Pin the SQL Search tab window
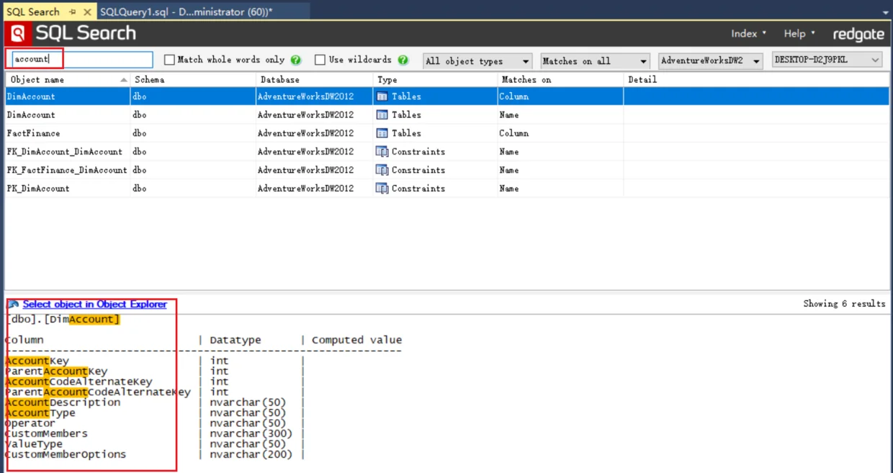This screenshot has width=893, height=473. coord(73,12)
